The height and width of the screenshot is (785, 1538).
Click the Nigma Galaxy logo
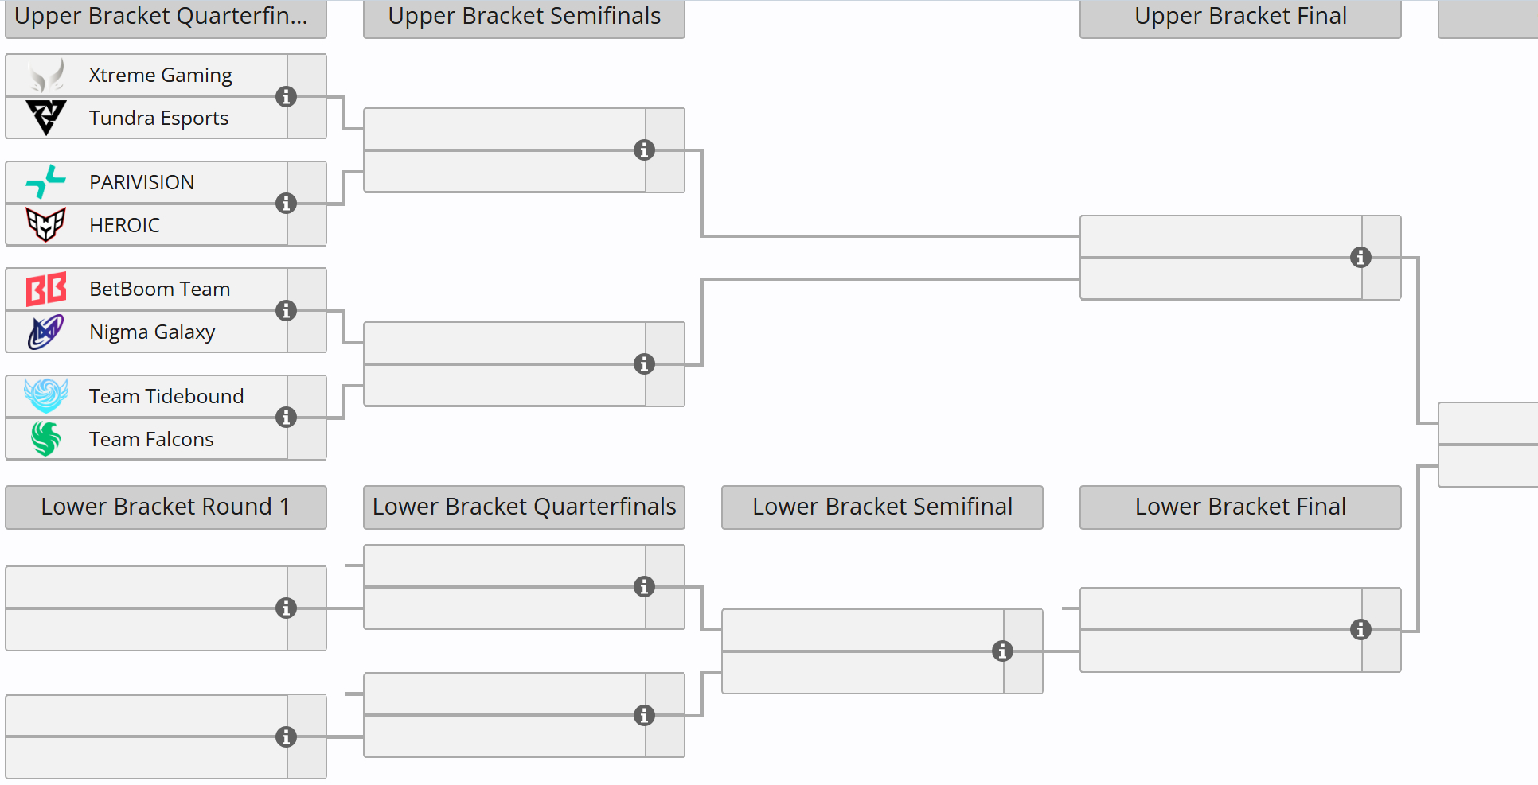point(46,332)
